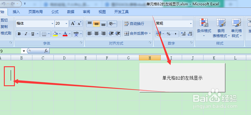Align text left
Image resolution: width=251 pixels, height=115 pixels.
pyautogui.click(x=90, y=34)
